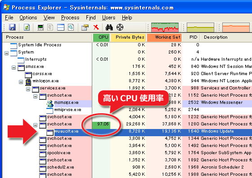Toggle the Show Process Tree toolbar icon
This screenshot has height=178, width=252.
click(x=50, y=27)
